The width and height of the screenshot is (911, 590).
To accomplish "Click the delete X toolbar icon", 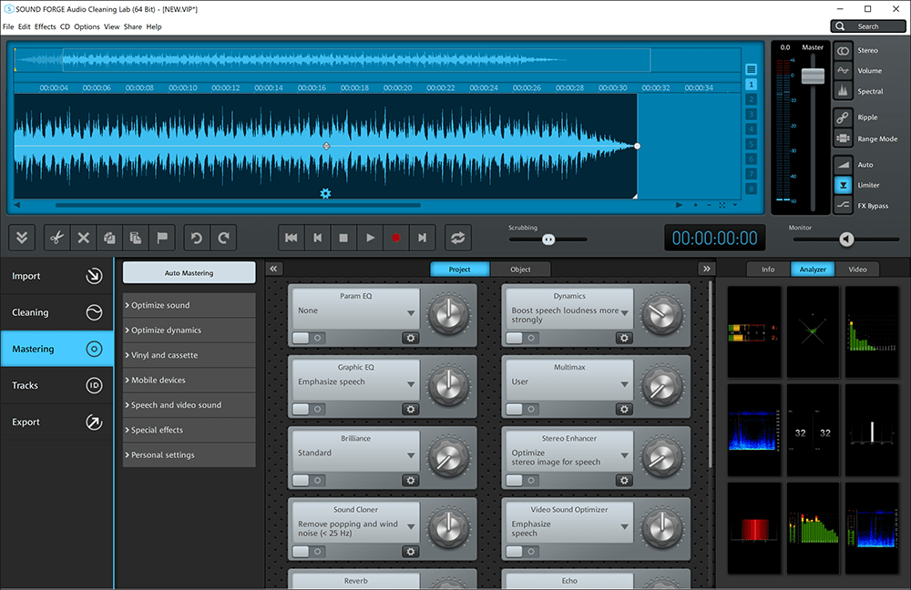I will pos(83,238).
